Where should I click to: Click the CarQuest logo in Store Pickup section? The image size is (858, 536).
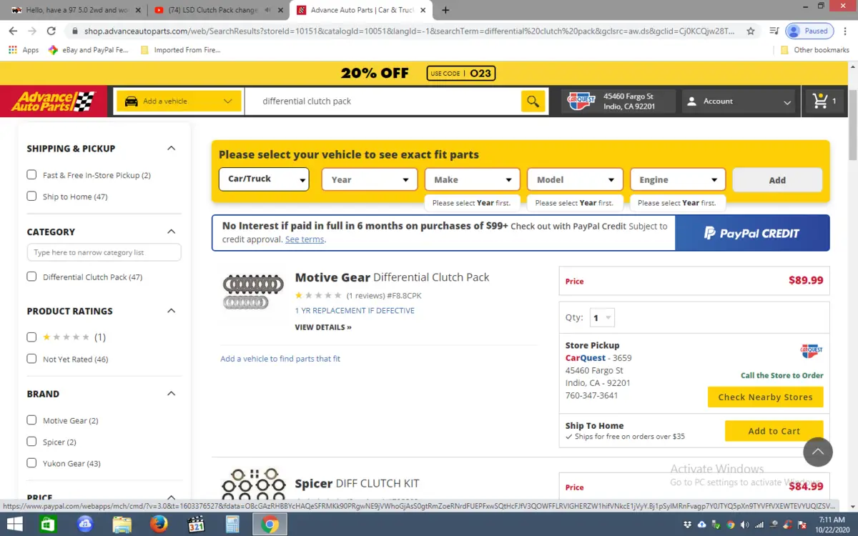812,351
